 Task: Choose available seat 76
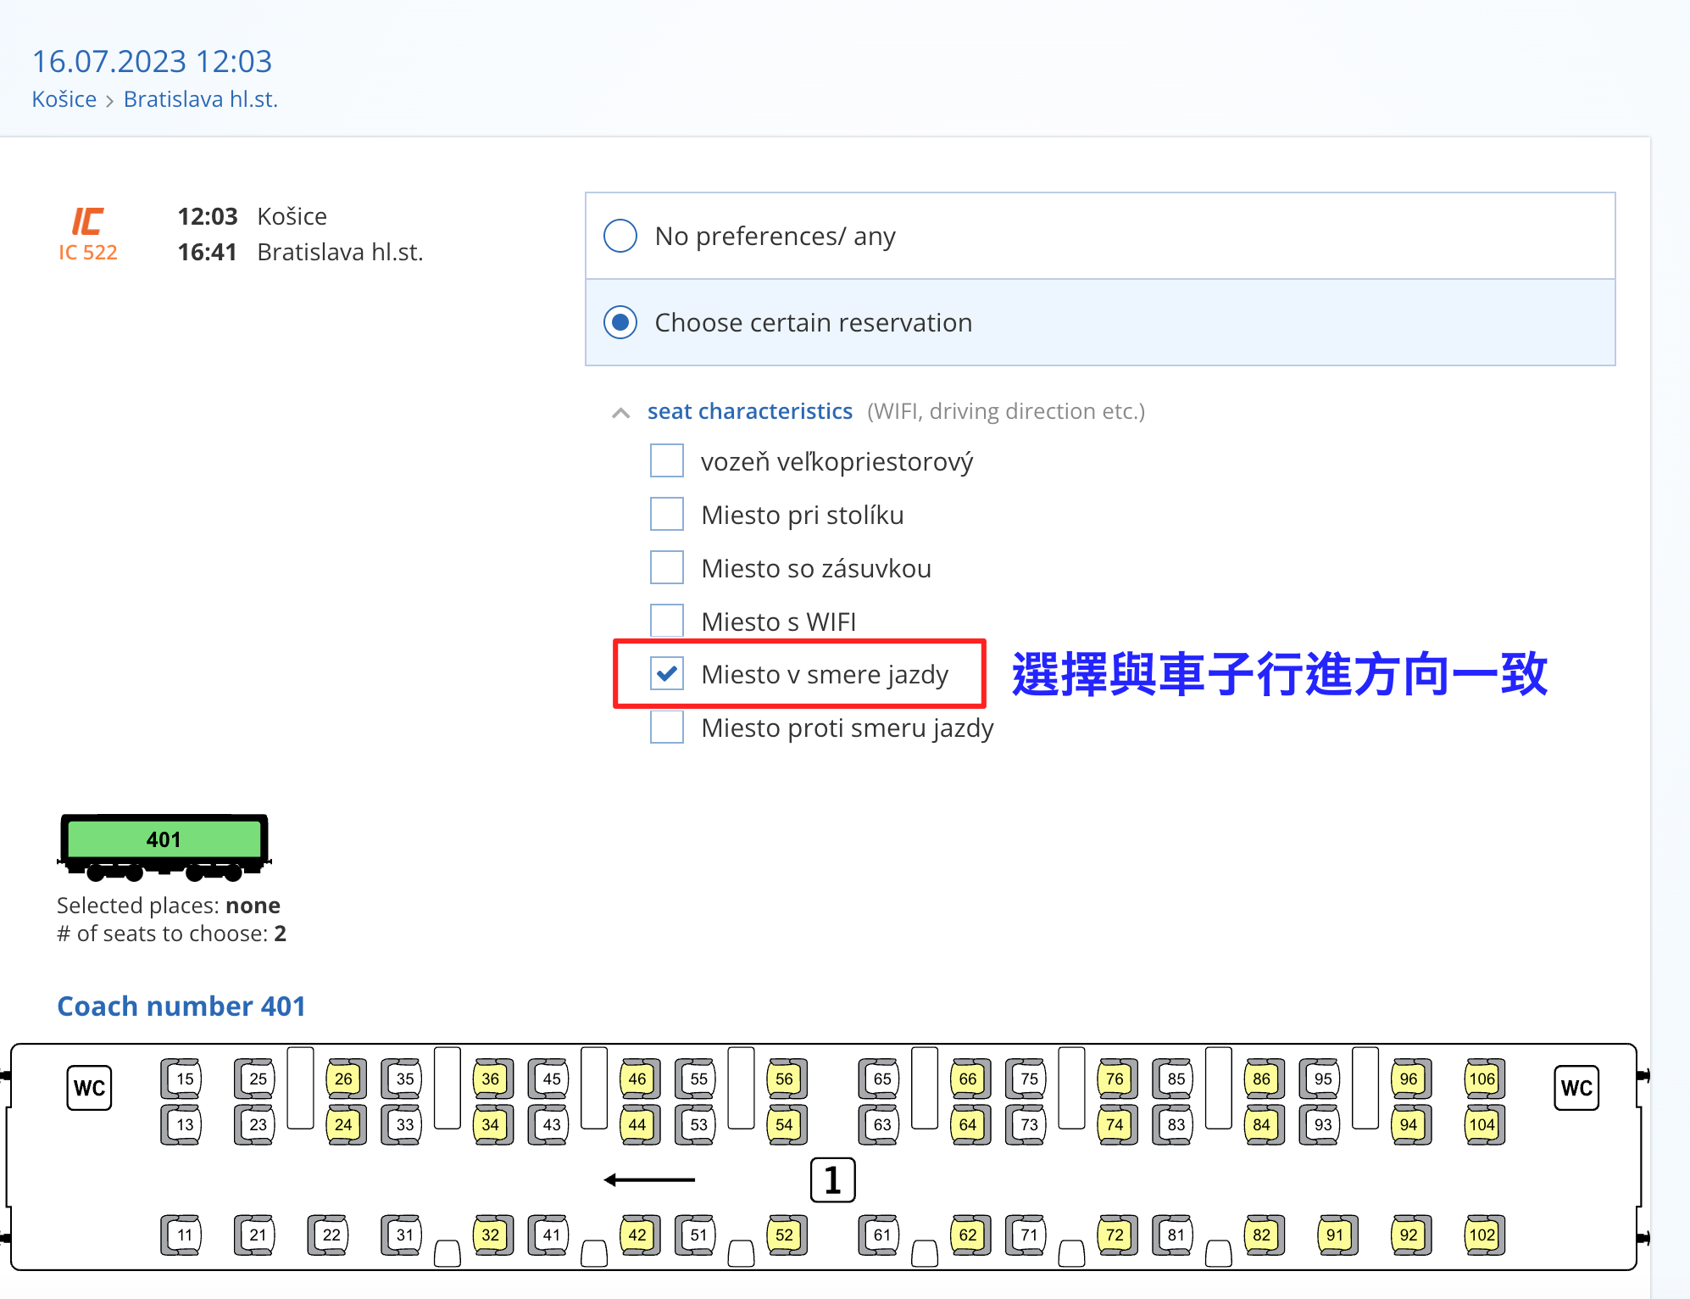coord(1116,1079)
